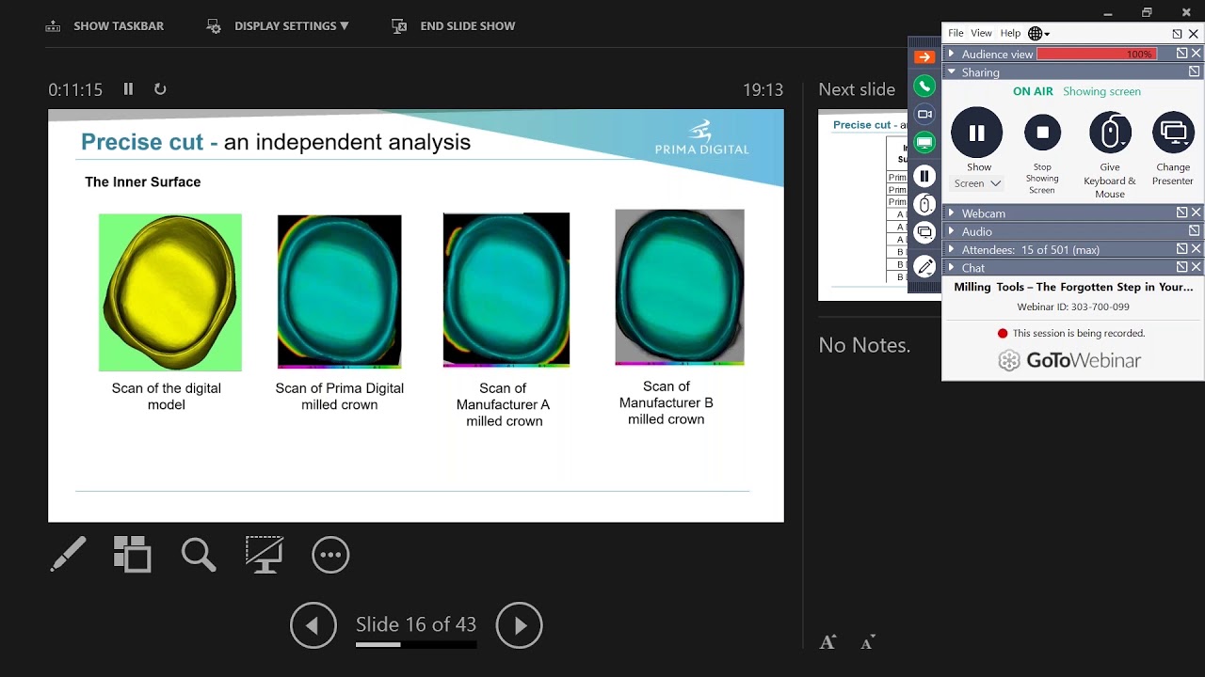Open the Display Settings dropdown

click(x=278, y=26)
